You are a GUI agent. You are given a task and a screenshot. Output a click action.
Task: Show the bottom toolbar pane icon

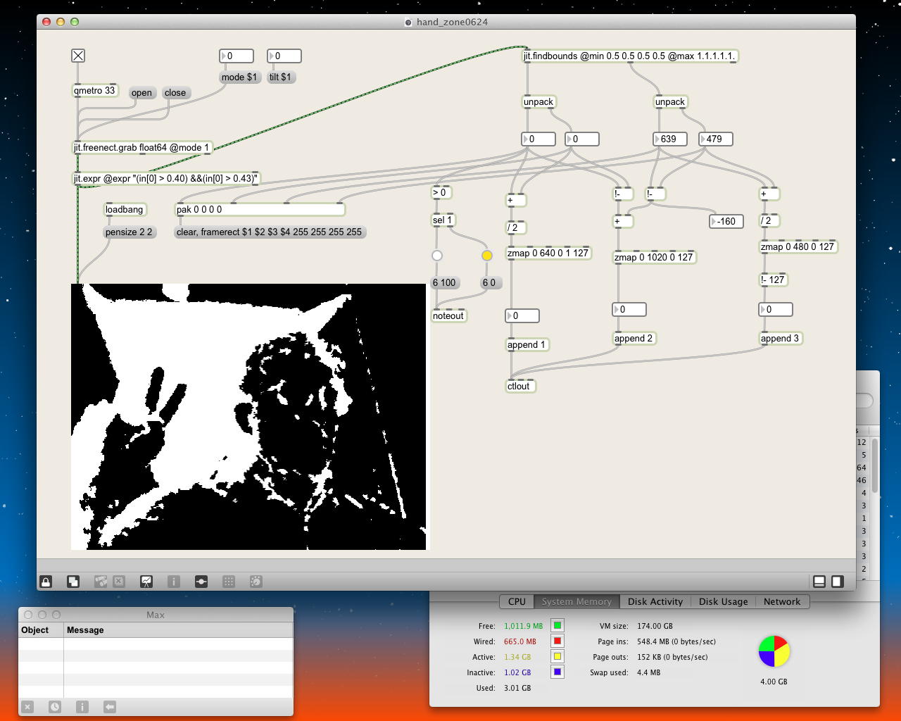[819, 582]
